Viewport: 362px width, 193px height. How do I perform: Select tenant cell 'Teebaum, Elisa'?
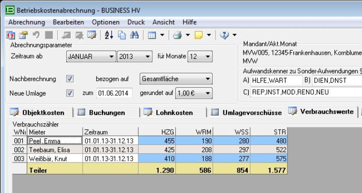[55, 150]
